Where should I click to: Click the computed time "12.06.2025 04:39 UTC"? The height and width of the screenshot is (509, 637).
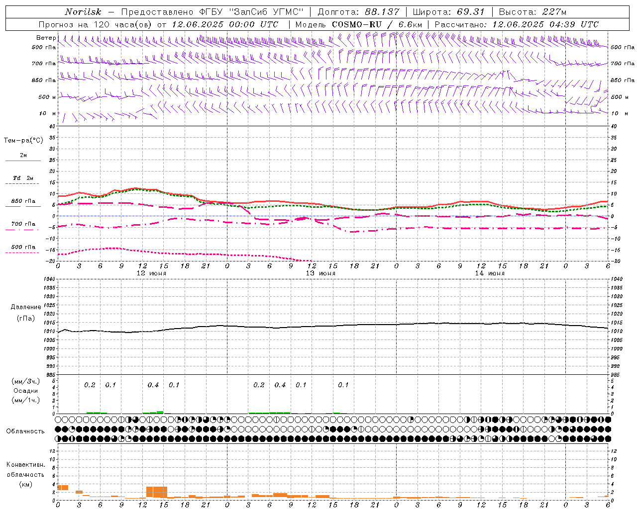pyautogui.click(x=545, y=24)
